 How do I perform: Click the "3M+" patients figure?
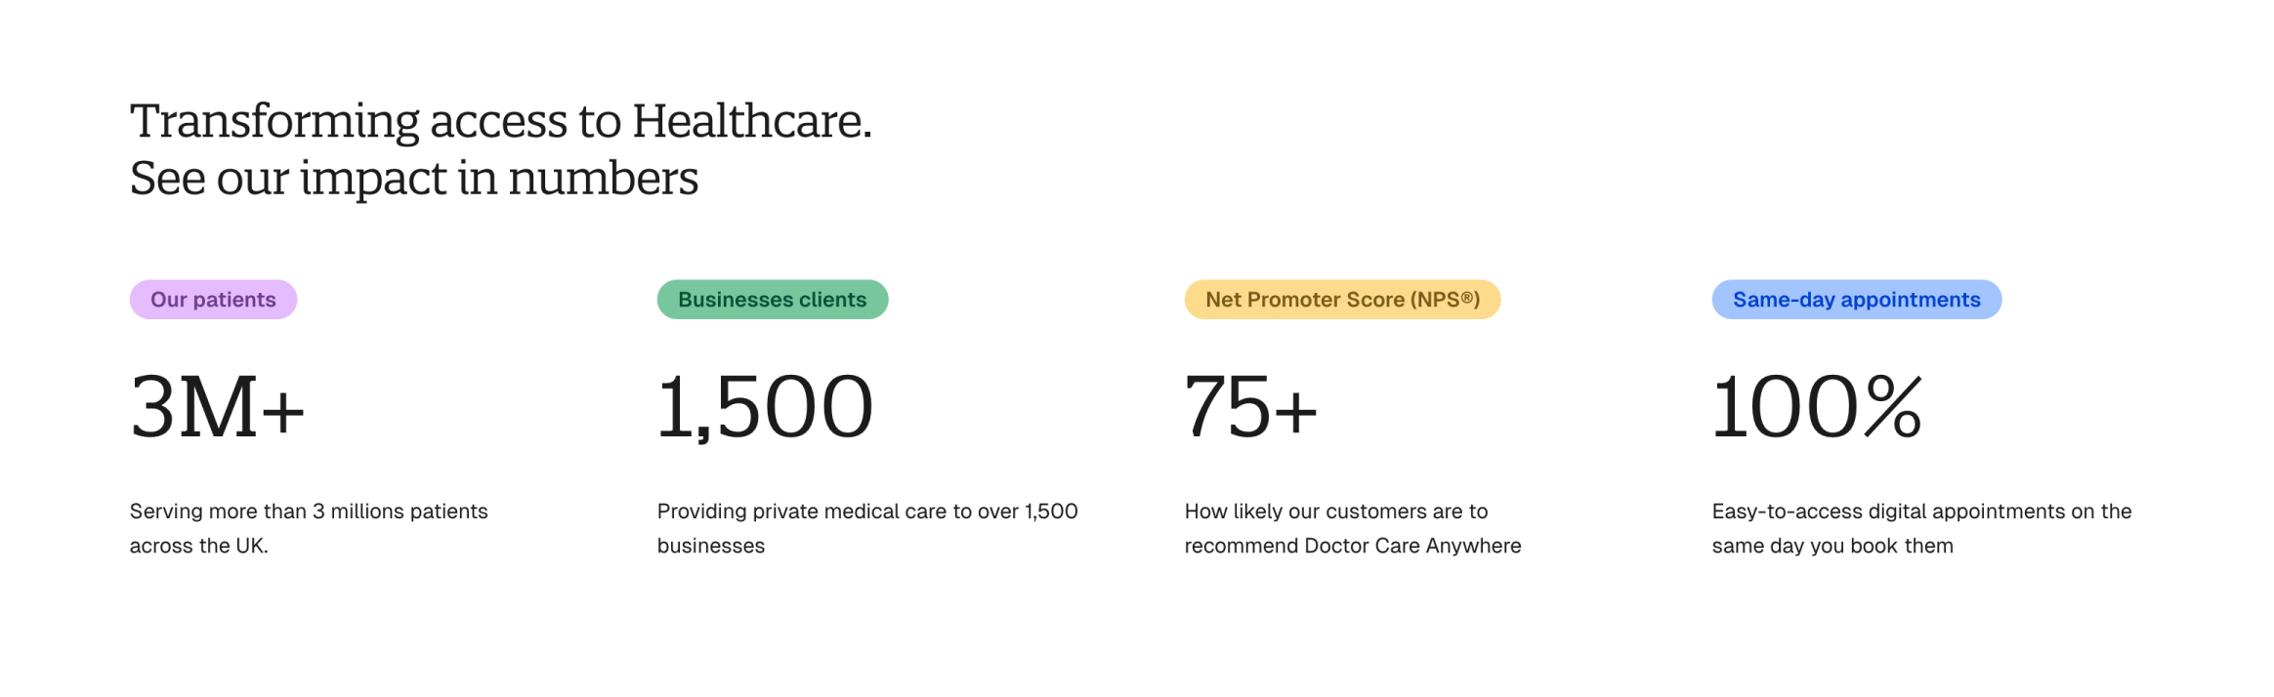pyautogui.click(x=217, y=407)
